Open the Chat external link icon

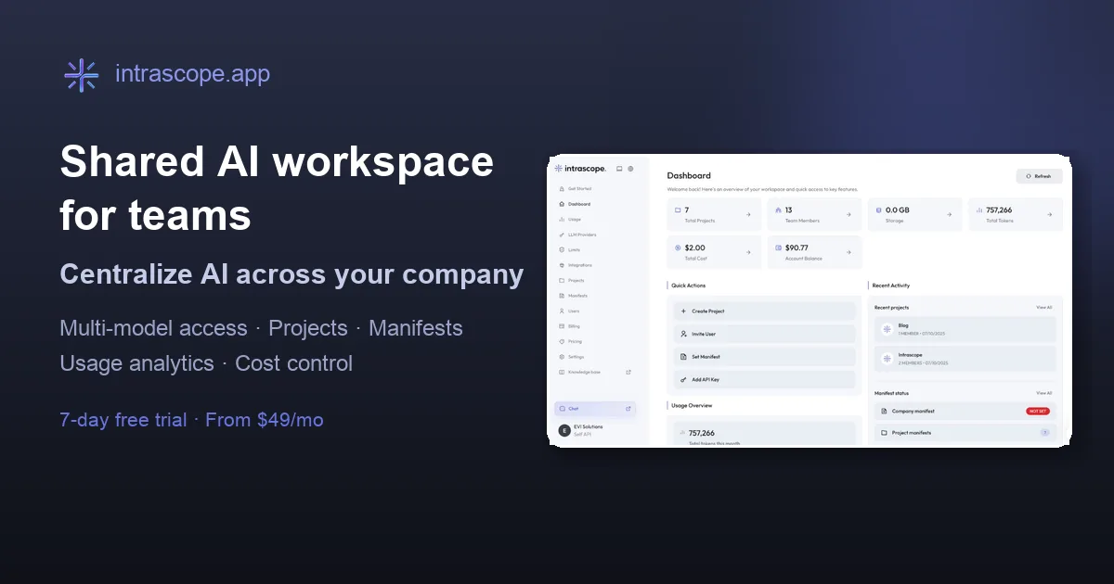click(628, 408)
